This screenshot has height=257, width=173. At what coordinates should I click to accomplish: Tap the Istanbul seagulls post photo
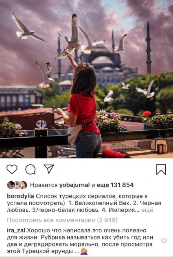point(86,79)
